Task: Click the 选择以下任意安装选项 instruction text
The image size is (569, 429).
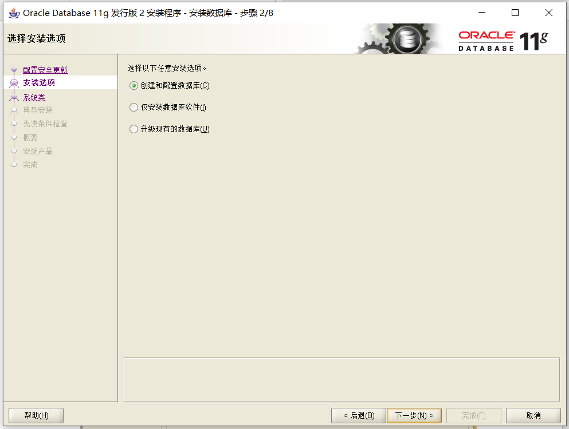Action: point(167,68)
